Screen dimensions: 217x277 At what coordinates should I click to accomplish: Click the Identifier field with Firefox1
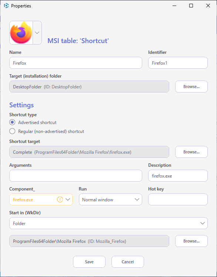tap(178, 63)
